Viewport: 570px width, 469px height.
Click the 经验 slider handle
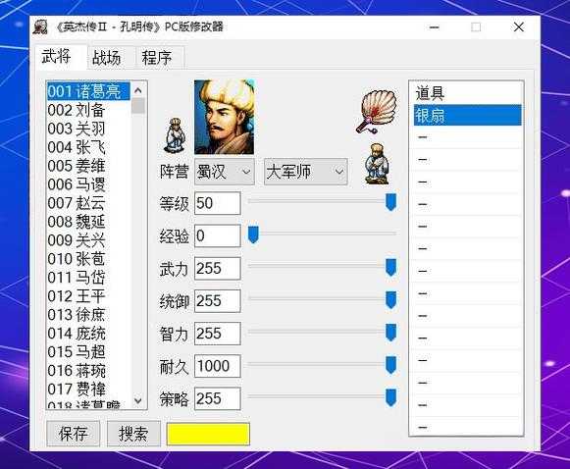pos(253,234)
